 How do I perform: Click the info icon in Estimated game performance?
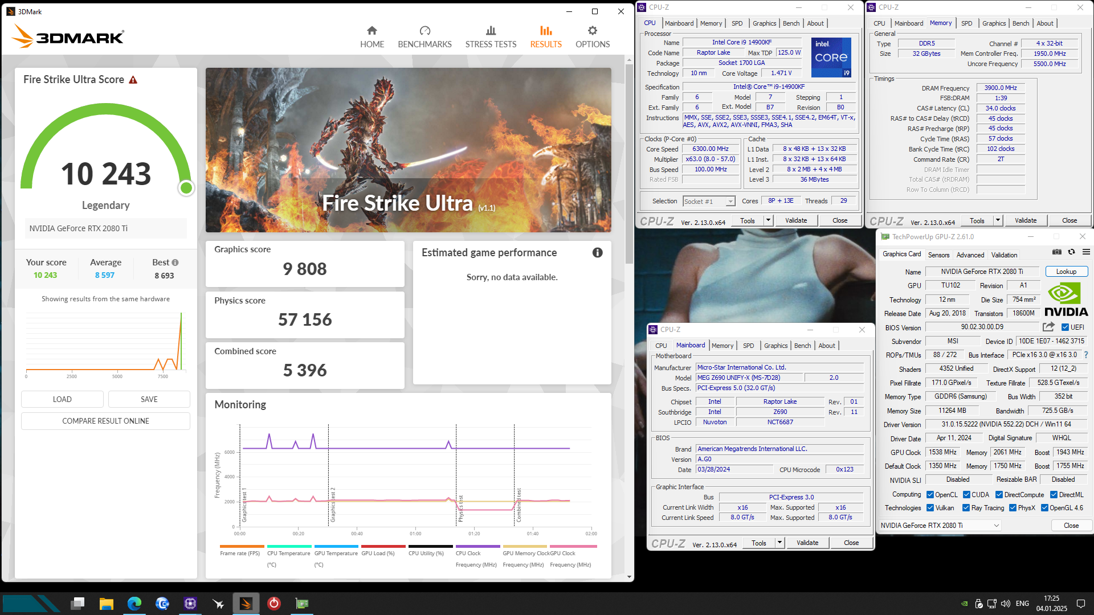click(x=597, y=252)
